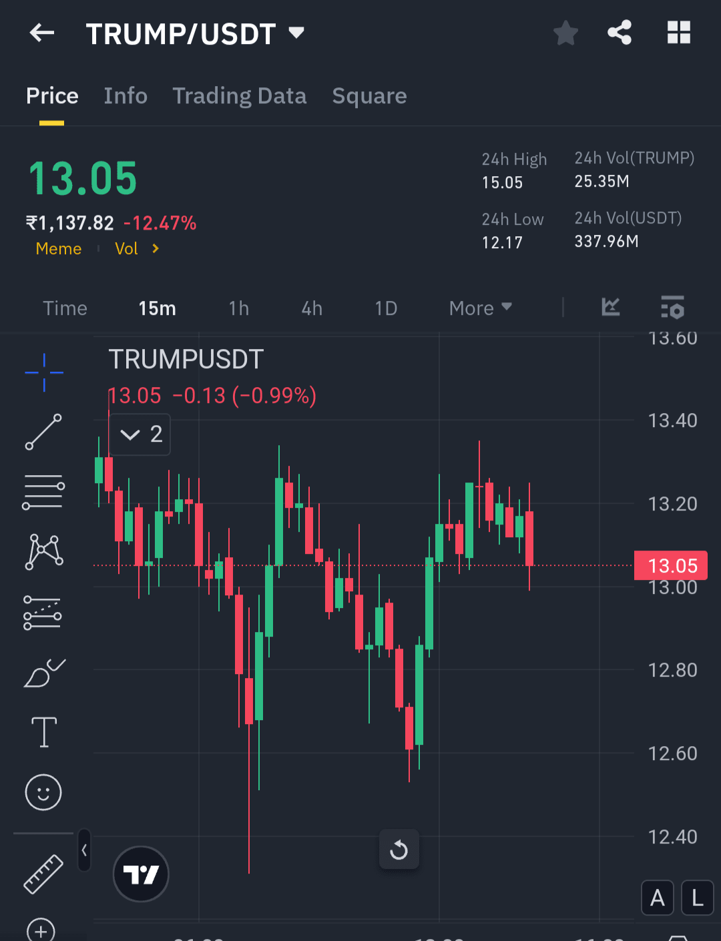The width and height of the screenshot is (721, 941).
Task: Share this trading pair
Action: coord(620,33)
